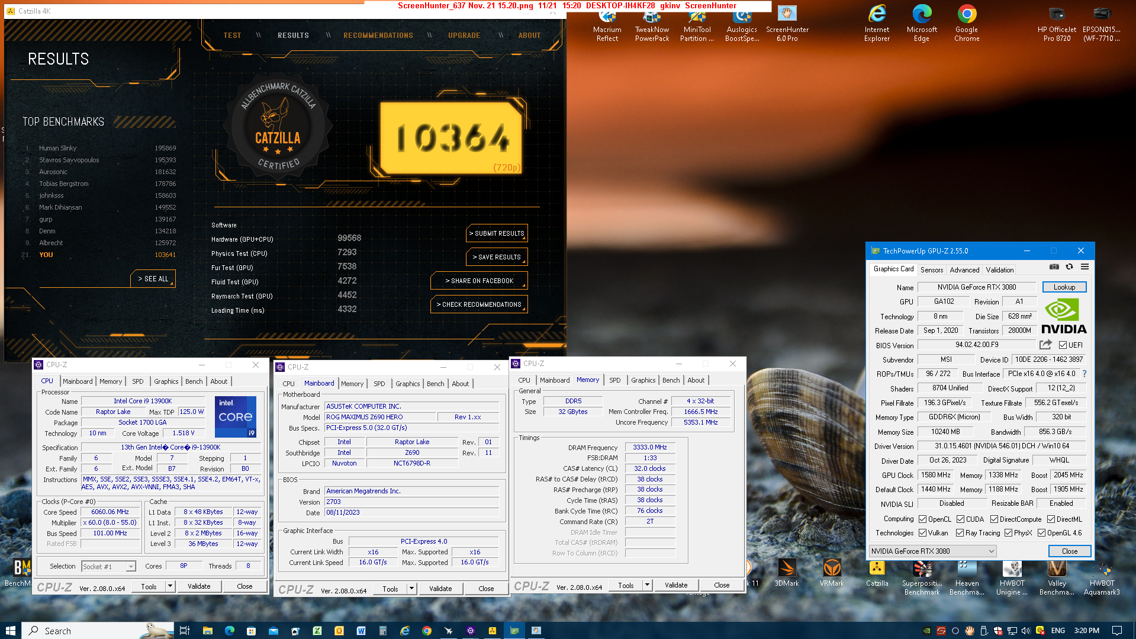Open TweakNow PowerPack desktop icon
Image resolution: width=1136 pixels, height=639 pixels.
[x=652, y=24]
